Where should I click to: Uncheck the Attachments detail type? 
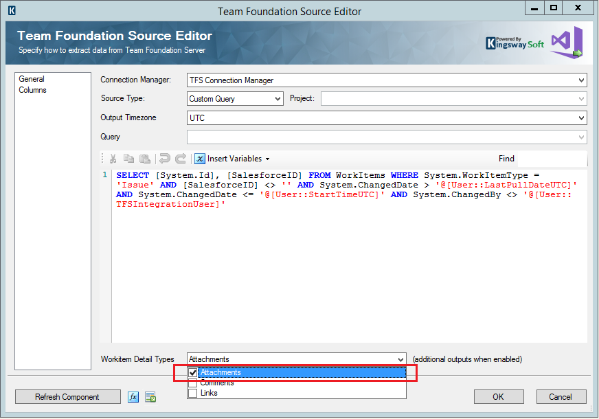[194, 372]
